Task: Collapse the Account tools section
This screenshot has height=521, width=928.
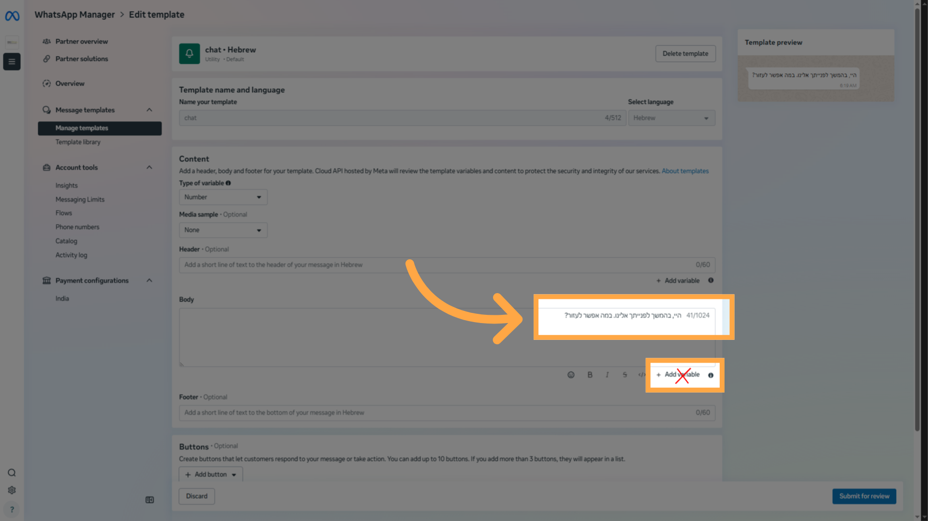Action: [149, 168]
